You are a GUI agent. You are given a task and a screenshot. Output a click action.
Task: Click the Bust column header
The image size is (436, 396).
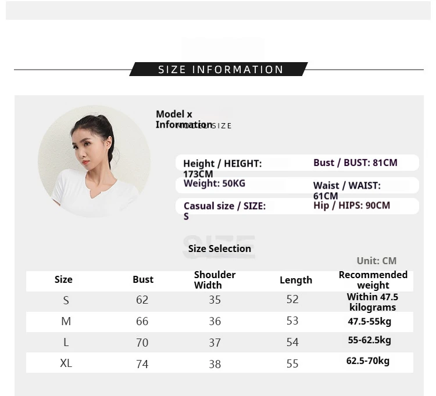coord(143,279)
